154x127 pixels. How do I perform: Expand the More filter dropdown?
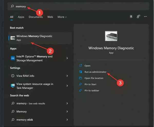point(62,17)
